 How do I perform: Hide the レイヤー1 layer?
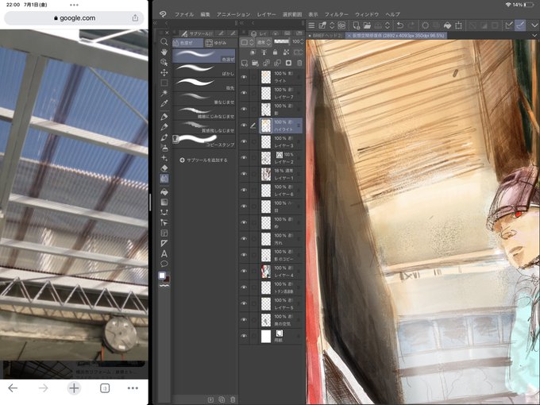[x=244, y=174]
